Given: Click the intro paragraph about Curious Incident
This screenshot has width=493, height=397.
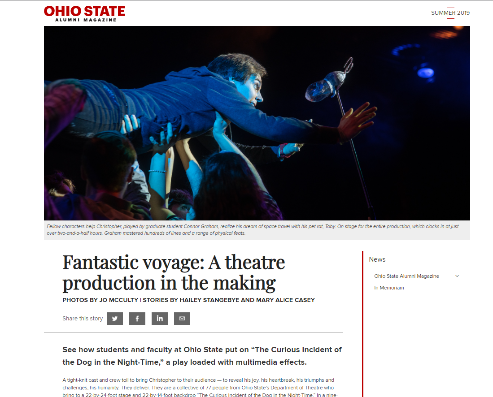Looking at the screenshot, I should (x=202, y=356).
